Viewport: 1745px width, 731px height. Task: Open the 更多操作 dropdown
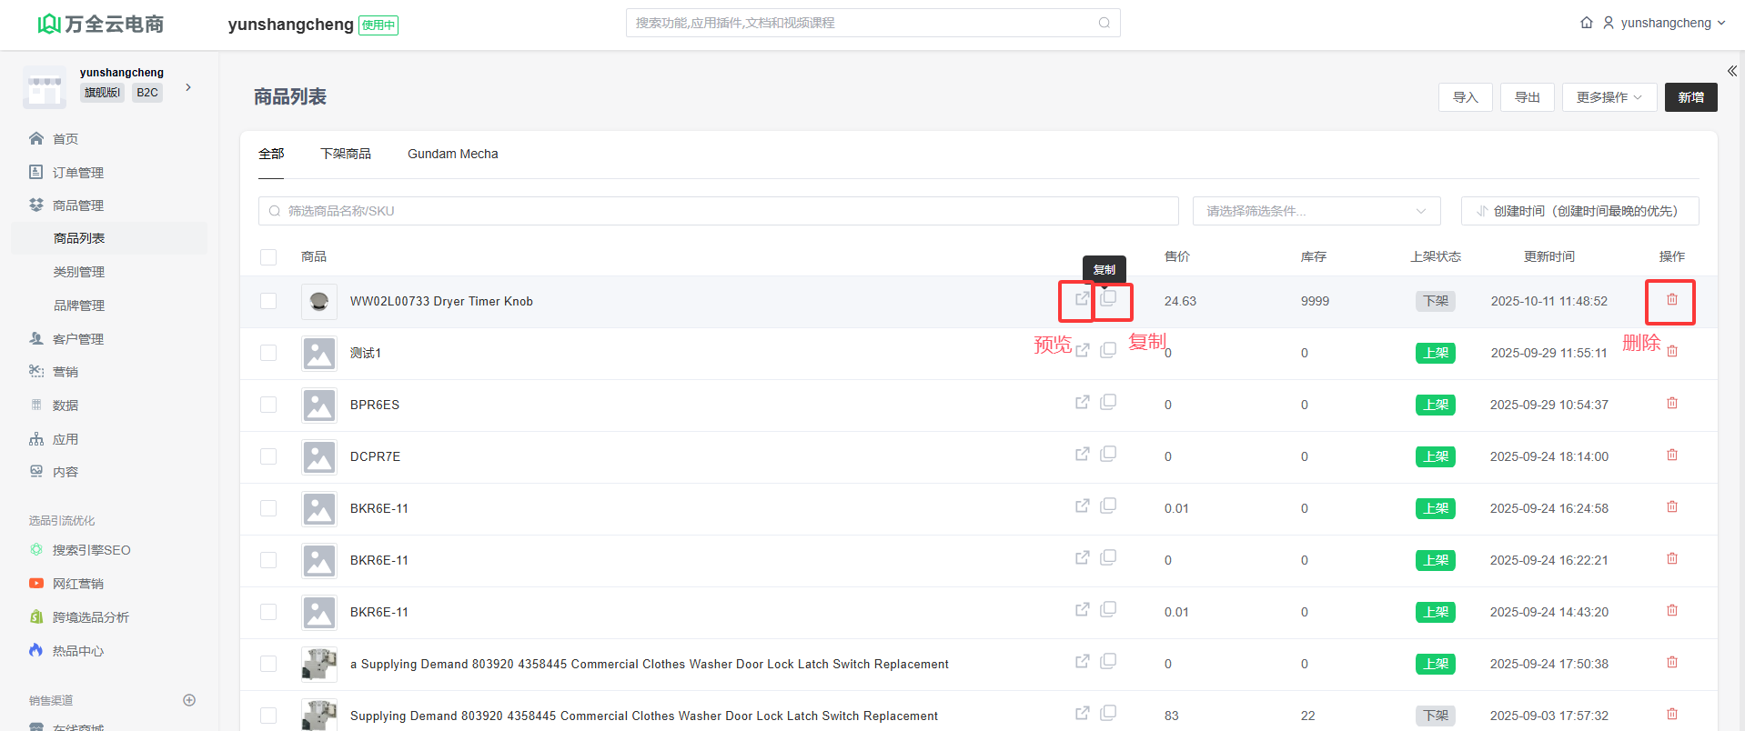[x=1609, y=97]
